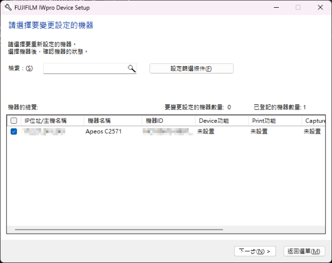This screenshot has height=263, width=332.
Task: Click the 返回選單(M) button
Action: [x=304, y=251]
